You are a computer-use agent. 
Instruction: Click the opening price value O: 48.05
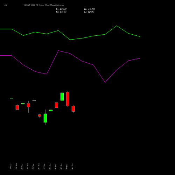pyautogui.click(x=61, y=12)
